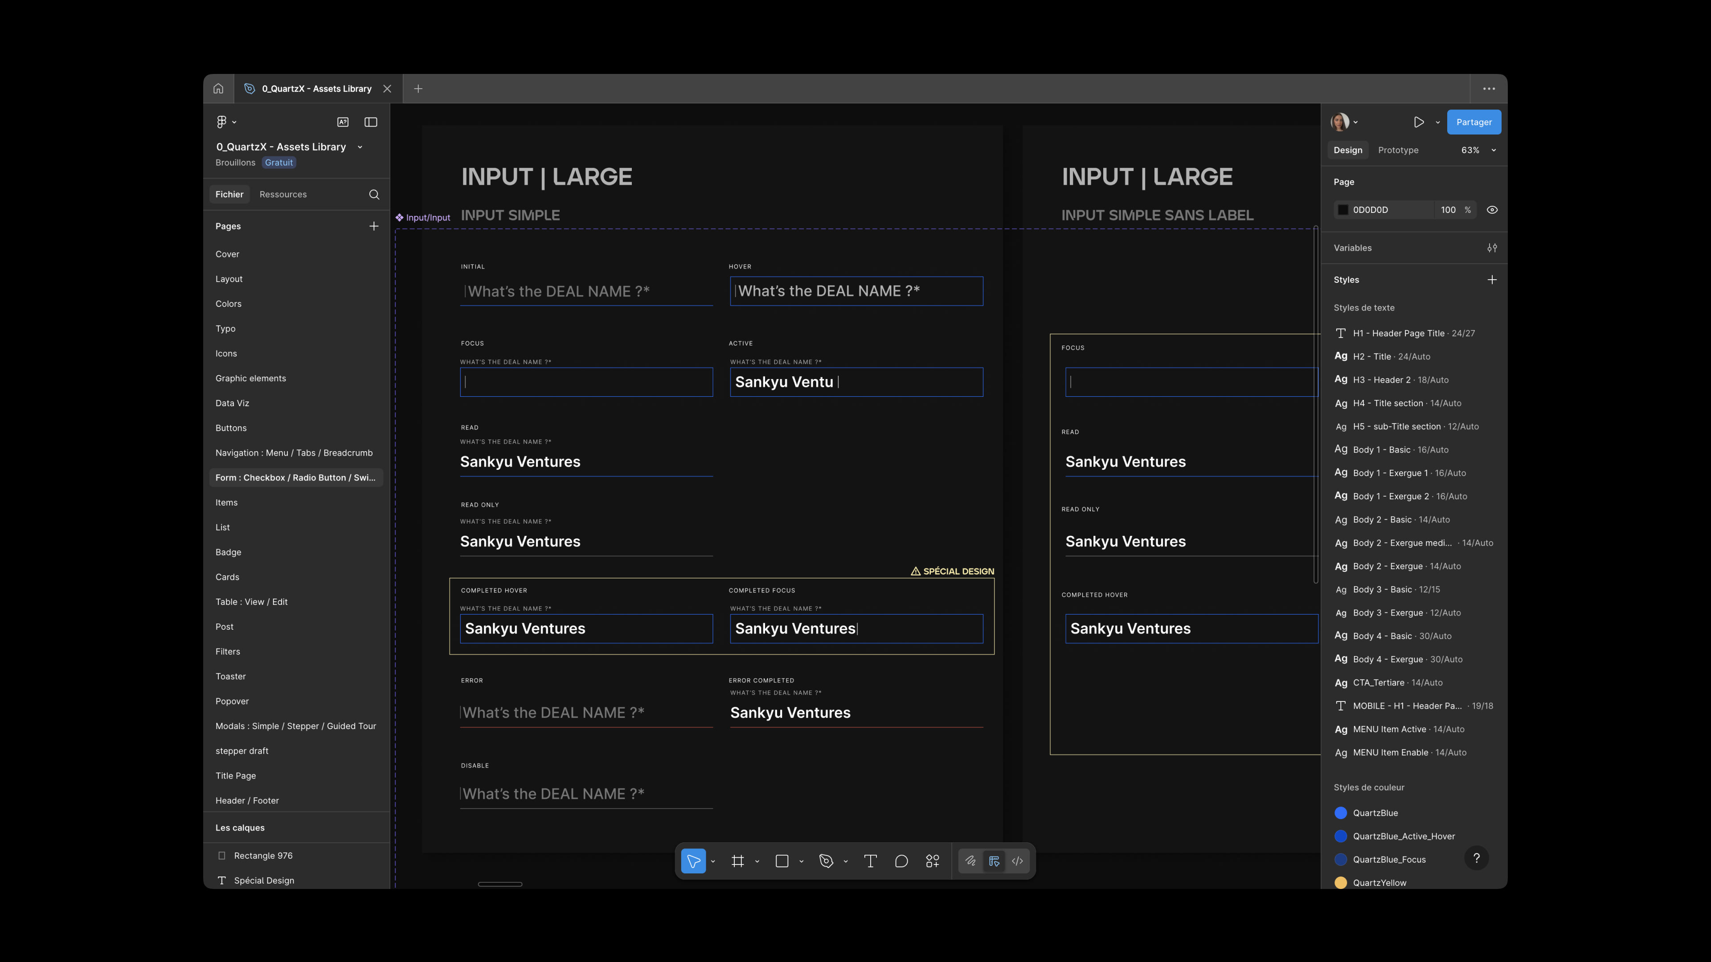Select the Rectangle 976 layer

pyautogui.click(x=263, y=856)
